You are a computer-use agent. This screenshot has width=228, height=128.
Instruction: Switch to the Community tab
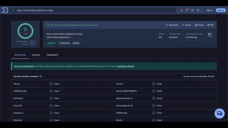coord(52,55)
